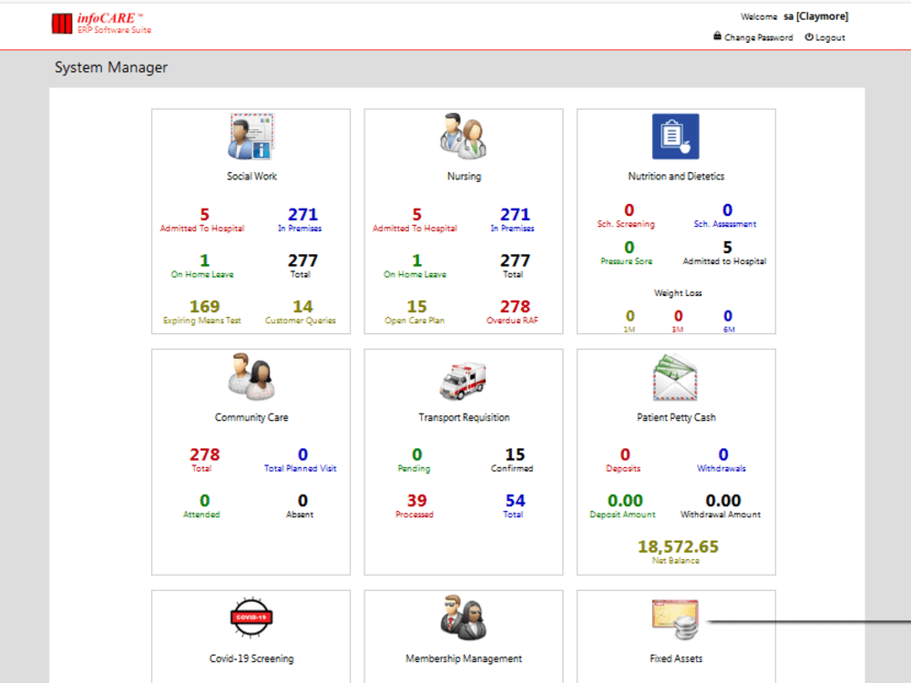Click Sch. Screening count
Screen dimensions: 911x683
[x=630, y=209]
